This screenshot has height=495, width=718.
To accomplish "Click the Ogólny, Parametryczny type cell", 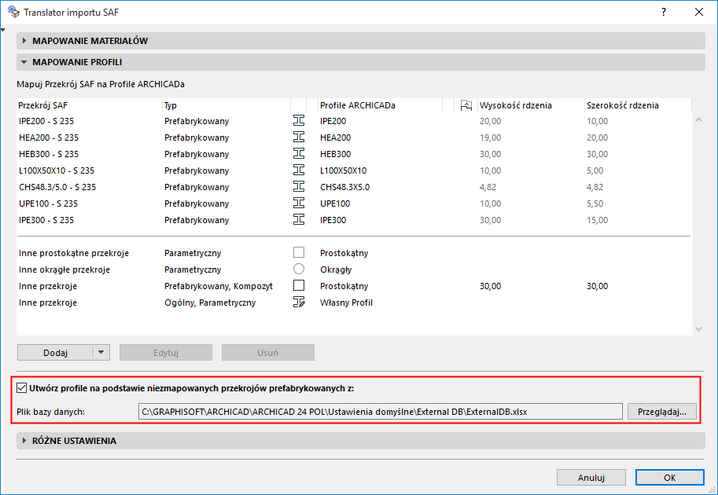I will (x=210, y=302).
